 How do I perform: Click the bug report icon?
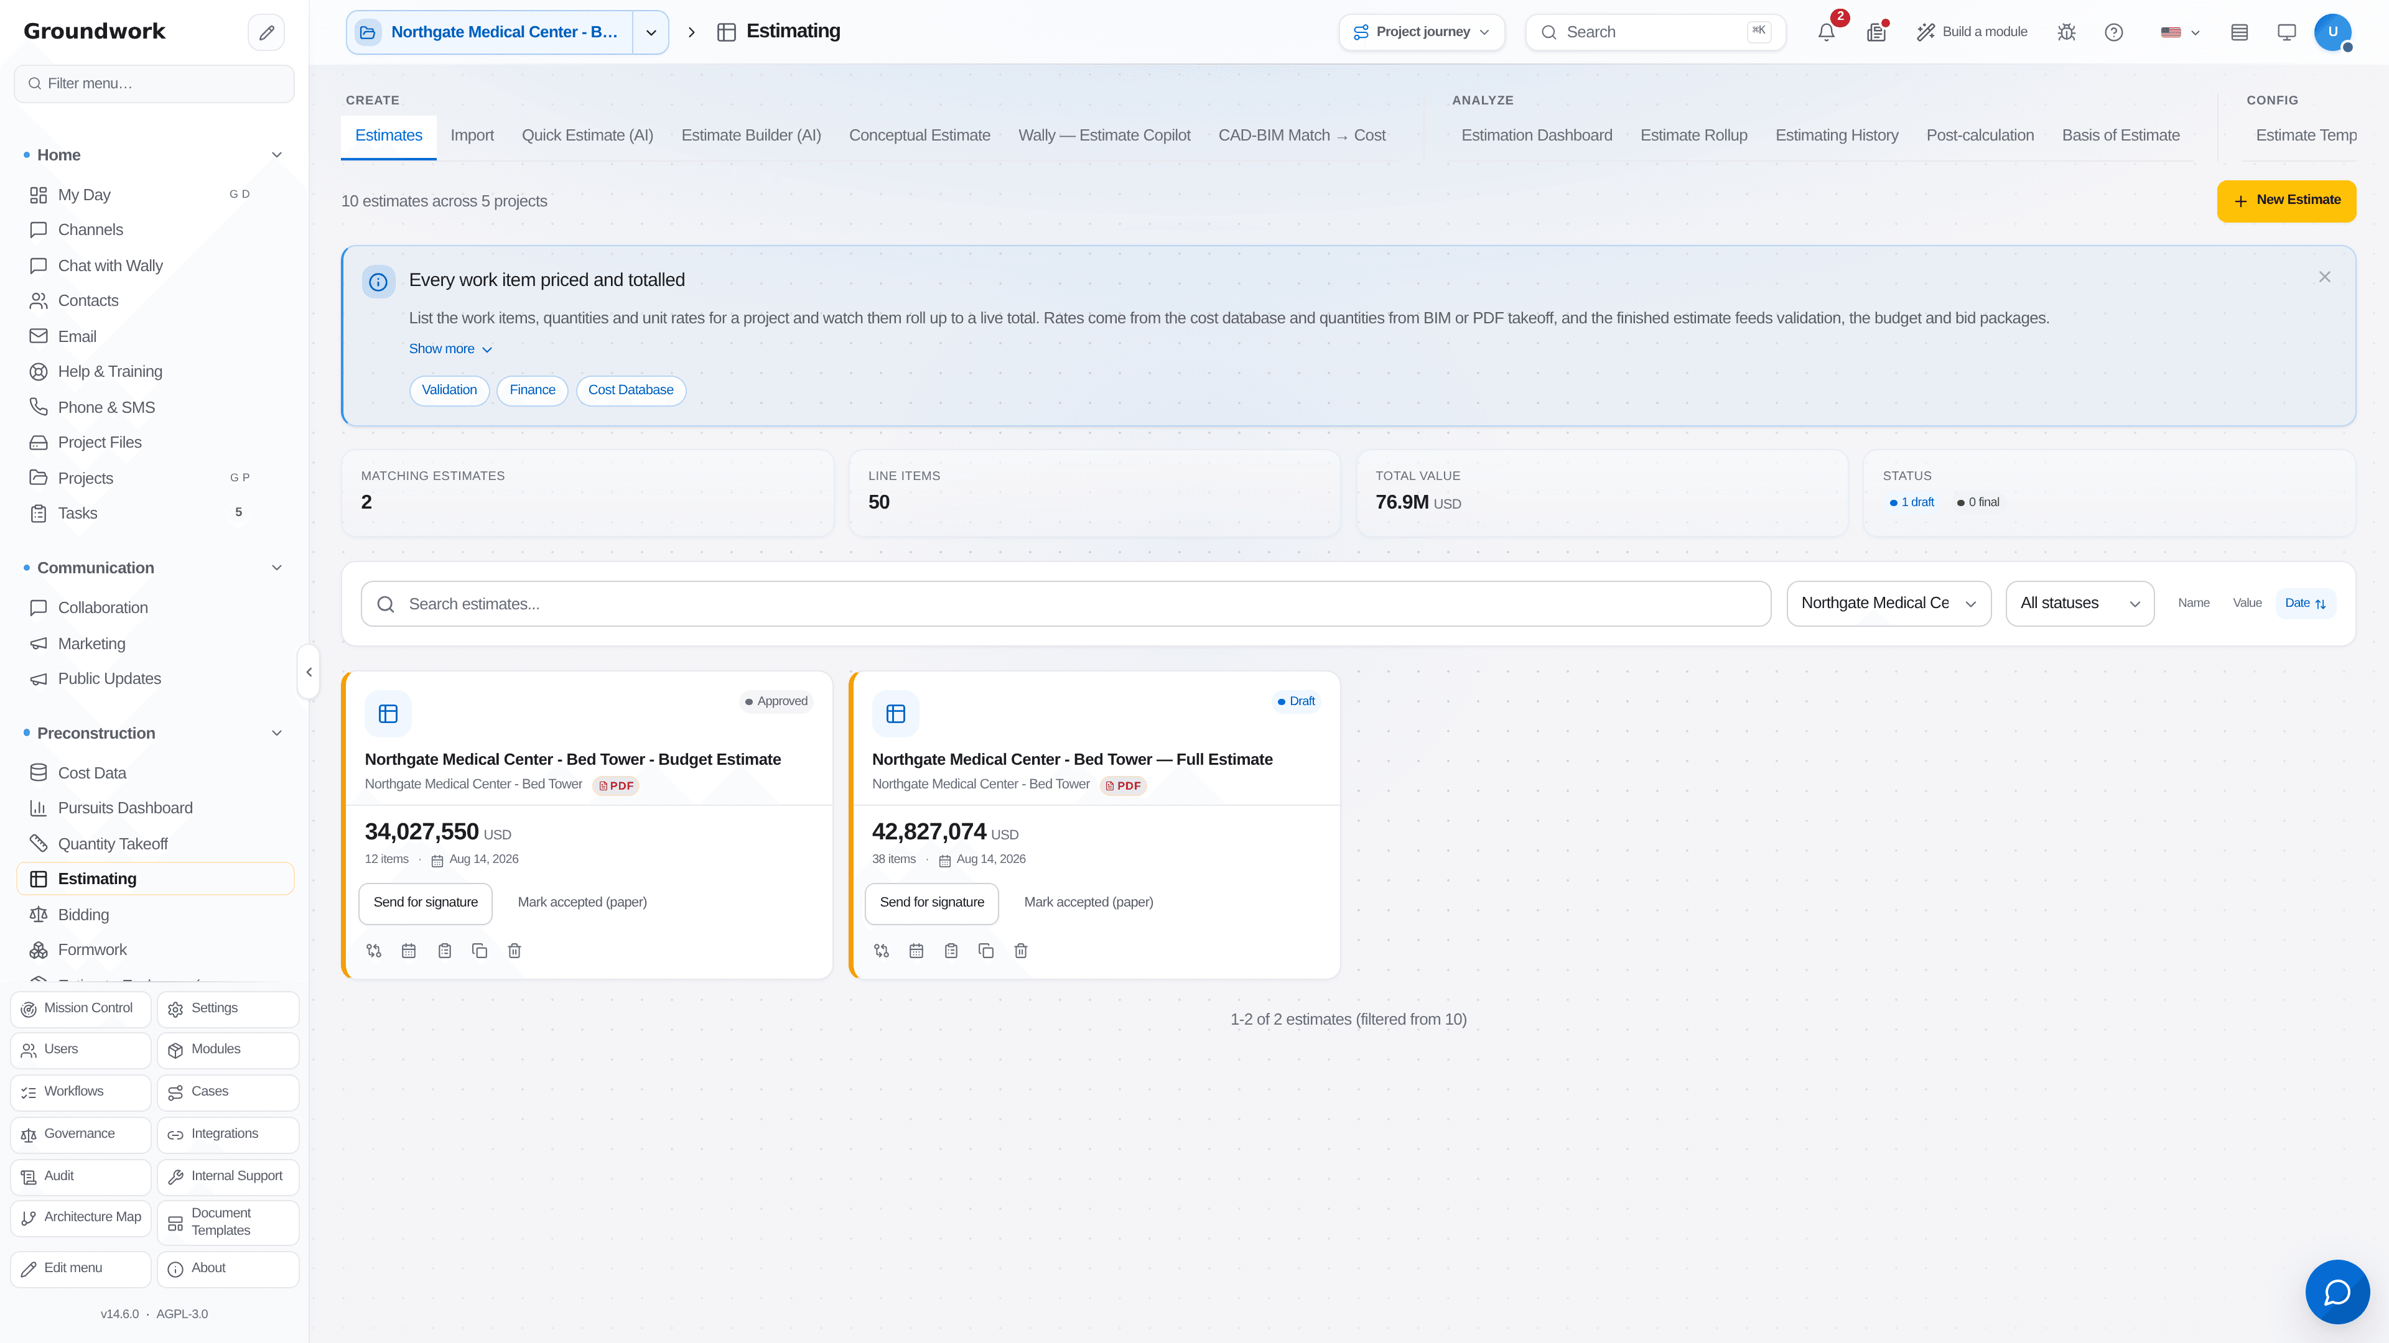click(2066, 32)
